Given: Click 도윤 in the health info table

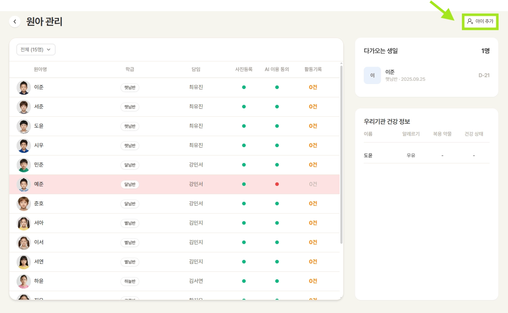Looking at the screenshot, I should coord(368,155).
